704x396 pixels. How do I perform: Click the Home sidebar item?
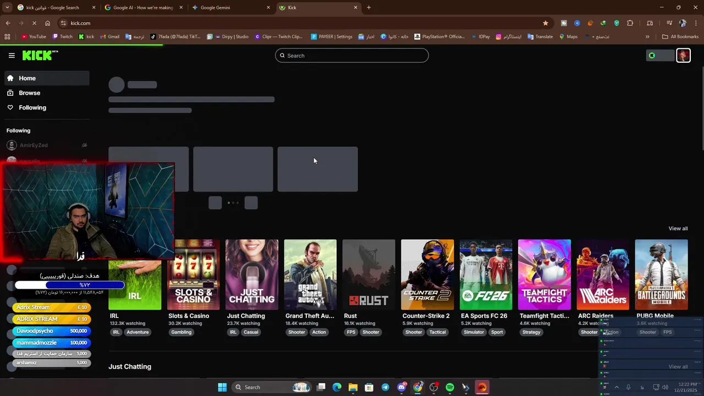click(x=47, y=78)
